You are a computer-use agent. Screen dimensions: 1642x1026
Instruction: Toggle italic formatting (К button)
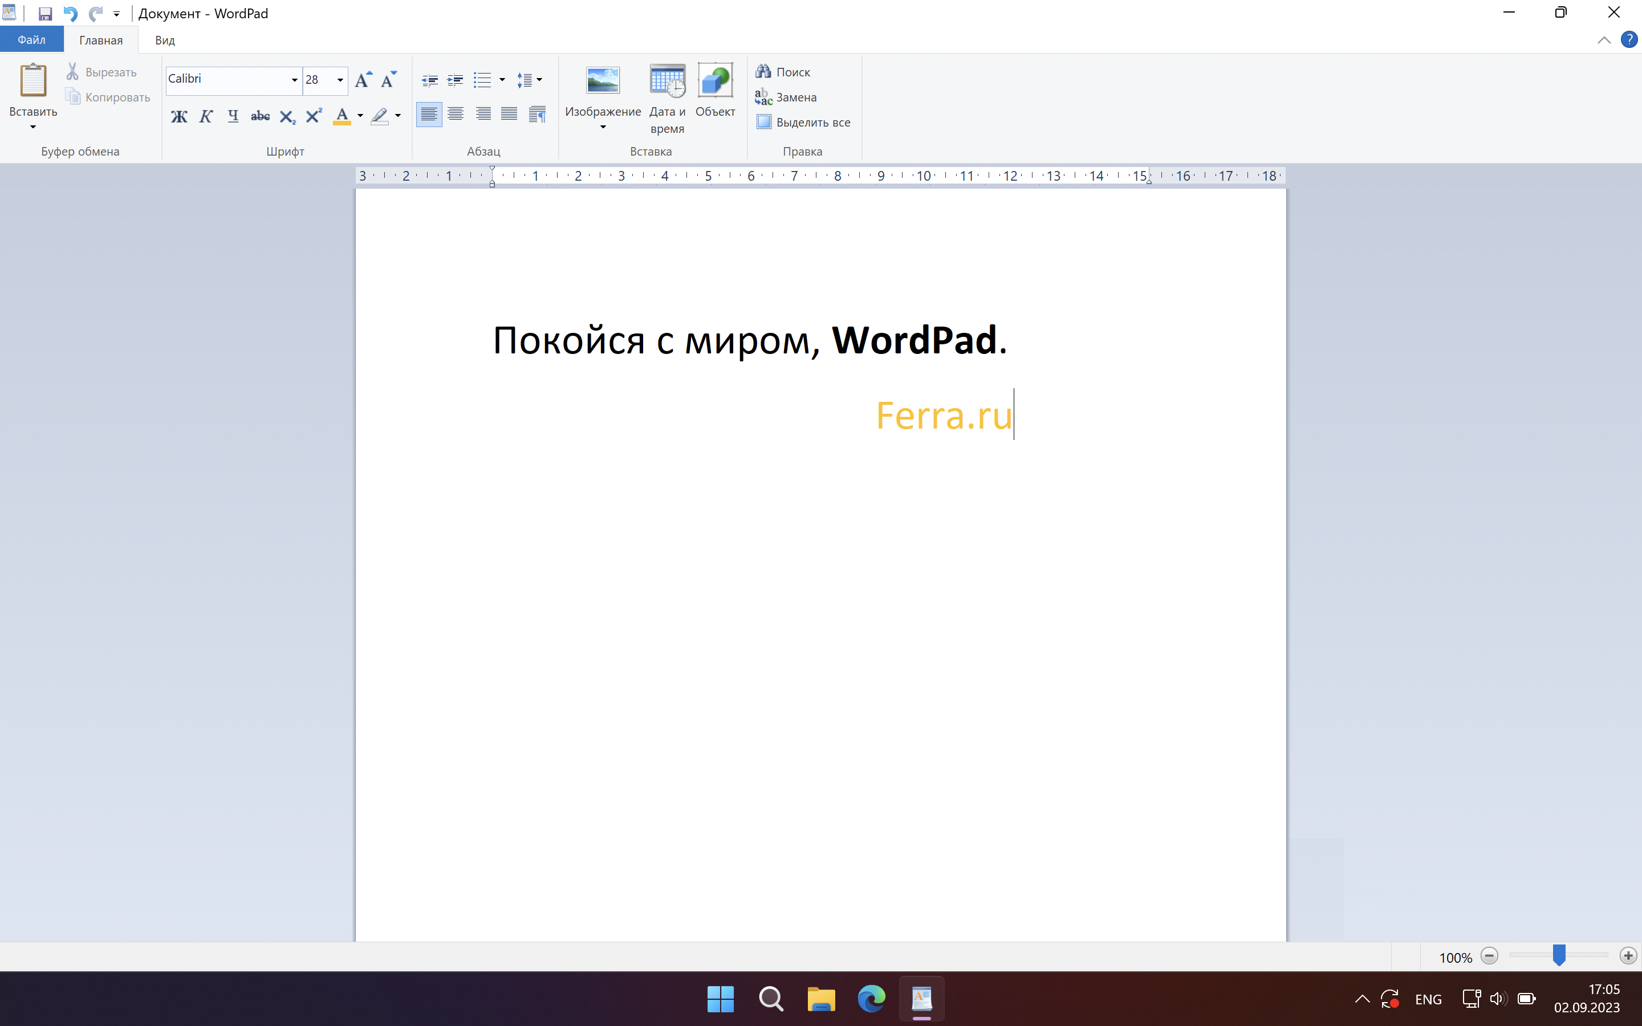(x=206, y=116)
